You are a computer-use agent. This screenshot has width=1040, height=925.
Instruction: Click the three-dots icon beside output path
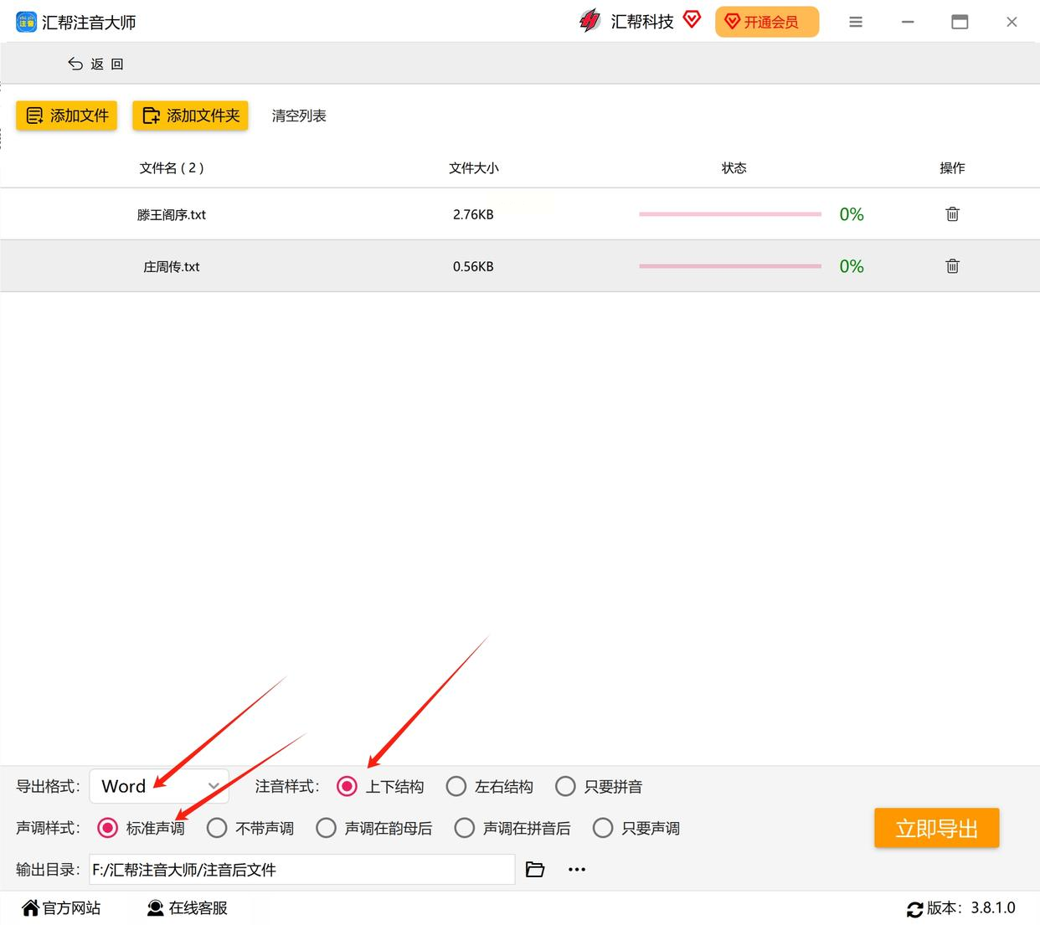coord(577,870)
